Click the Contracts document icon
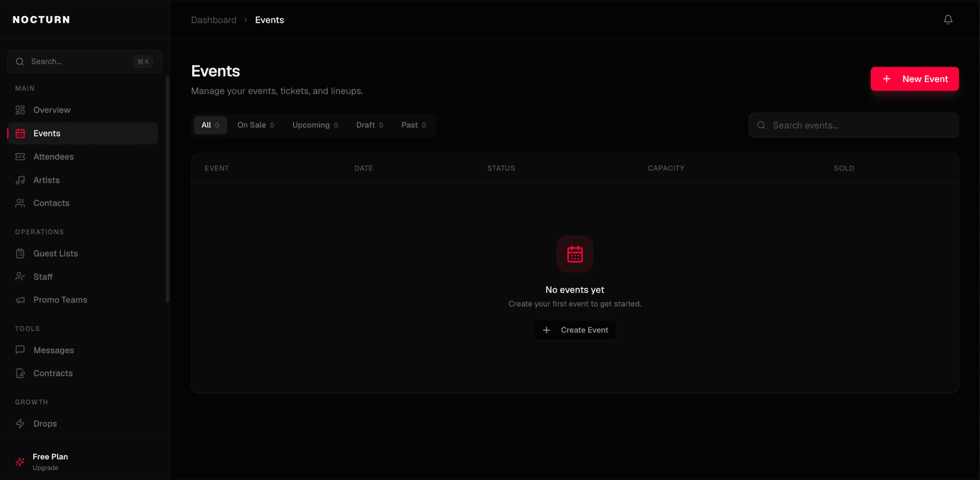This screenshot has height=480, width=980. [20, 373]
